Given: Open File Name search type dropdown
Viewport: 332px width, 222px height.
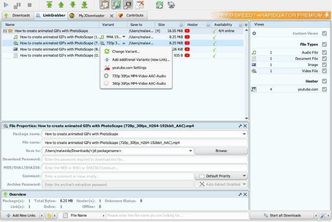Looking at the screenshot, I should click(x=82, y=215).
